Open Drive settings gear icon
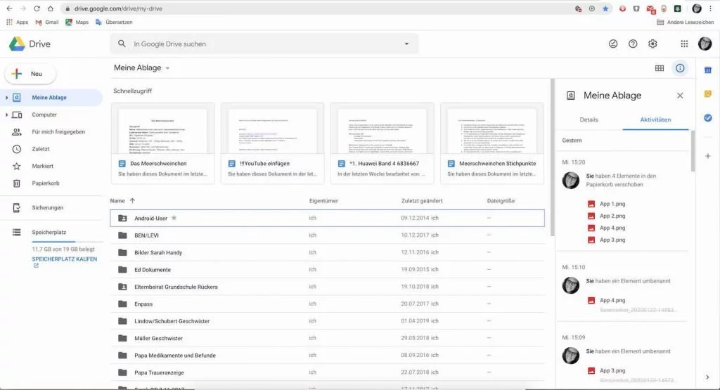The height and width of the screenshot is (390, 720). click(x=652, y=44)
